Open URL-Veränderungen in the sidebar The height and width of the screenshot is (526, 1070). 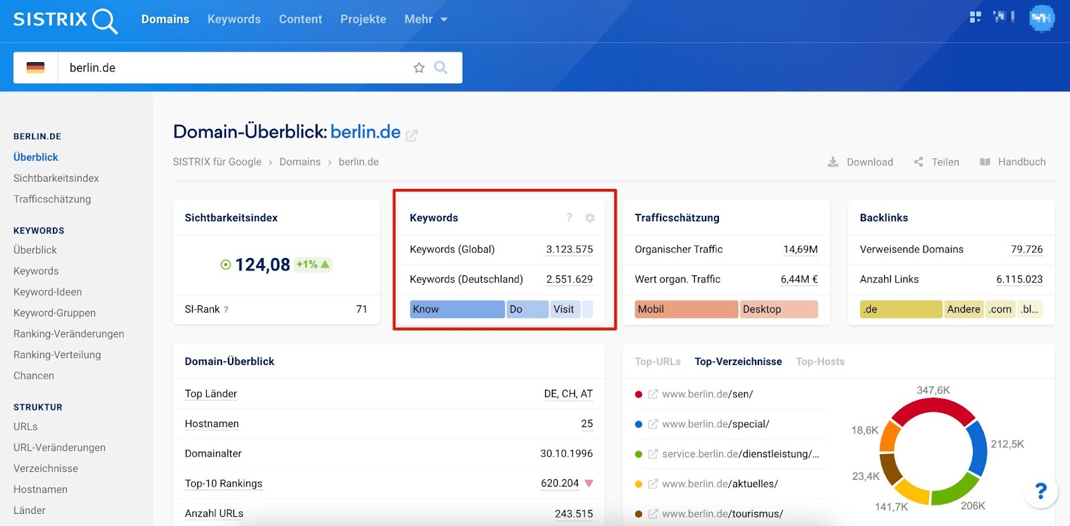(x=60, y=448)
